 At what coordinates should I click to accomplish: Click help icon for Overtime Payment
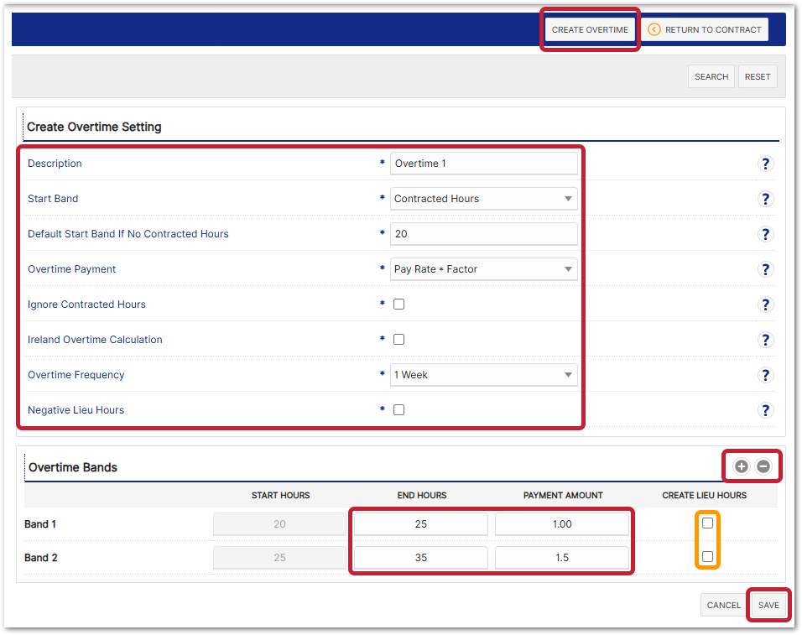coord(765,269)
